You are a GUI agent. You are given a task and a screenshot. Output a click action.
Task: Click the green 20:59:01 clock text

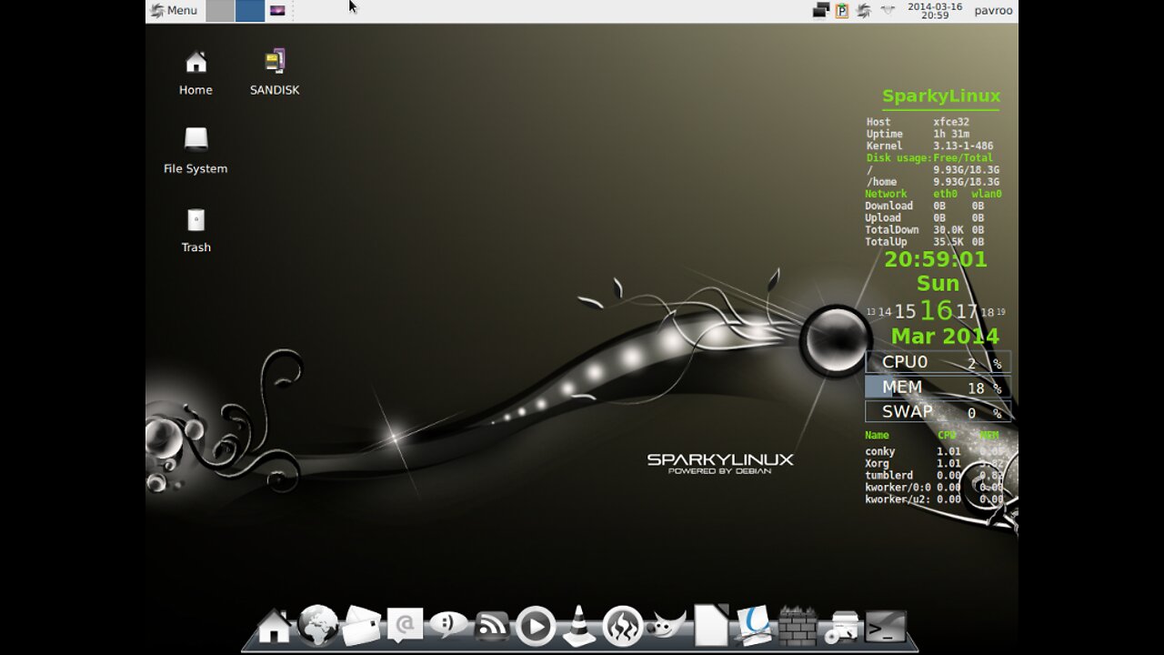pyautogui.click(x=936, y=259)
